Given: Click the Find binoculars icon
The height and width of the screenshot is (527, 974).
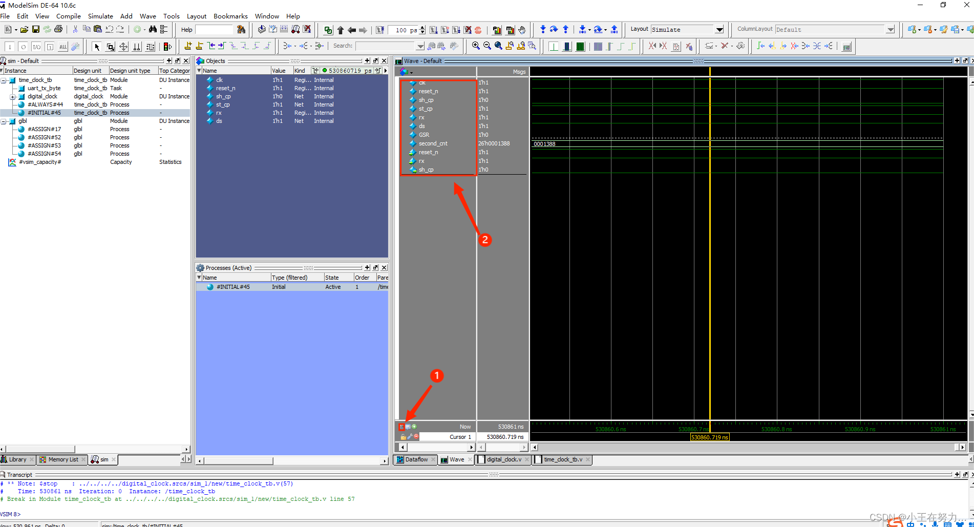Looking at the screenshot, I should point(153,30).
